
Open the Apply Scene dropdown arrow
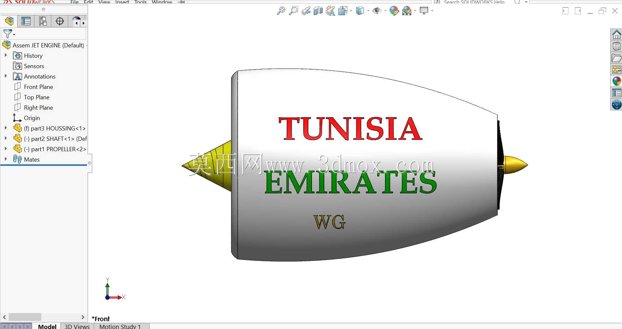coord(415,11)
